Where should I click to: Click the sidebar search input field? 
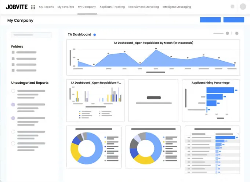tap(32, 35)
